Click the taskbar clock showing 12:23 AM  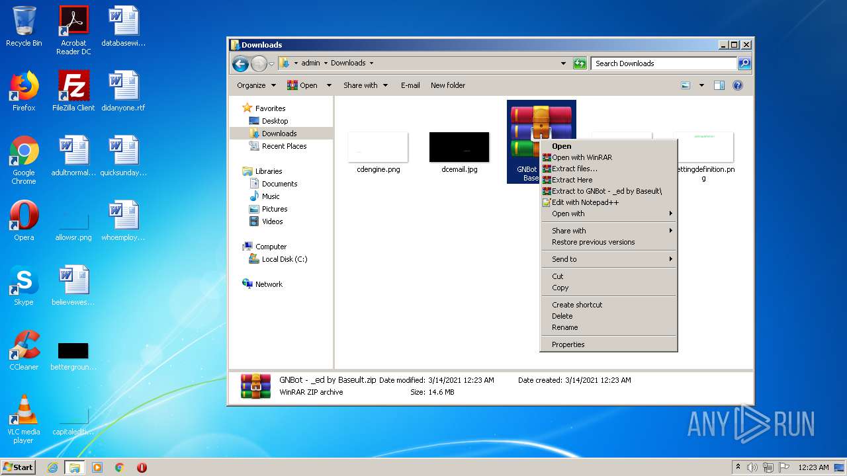pos(813,467)
